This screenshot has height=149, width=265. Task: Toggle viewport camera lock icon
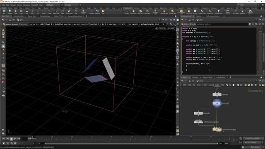coord(157,29)
